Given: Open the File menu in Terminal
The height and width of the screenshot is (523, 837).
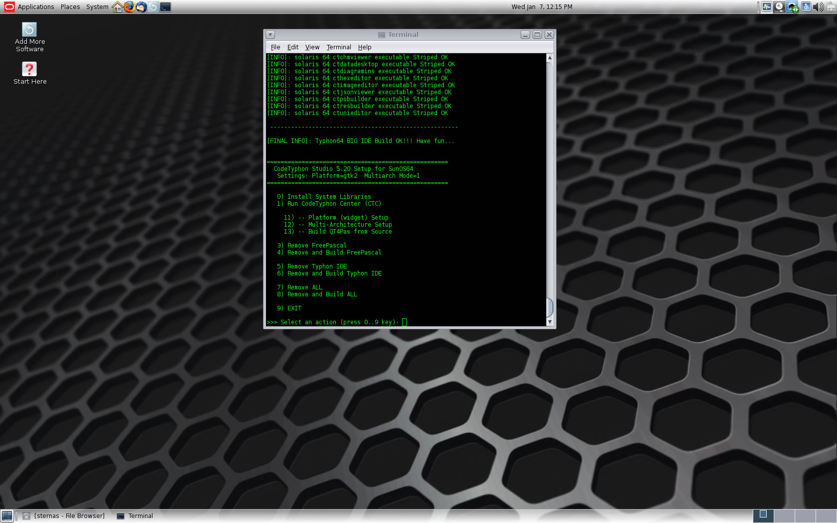Looking at the screenshot, I should click(276, 47).
